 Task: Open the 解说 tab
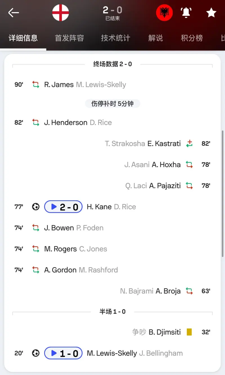(x=156, y=38)
